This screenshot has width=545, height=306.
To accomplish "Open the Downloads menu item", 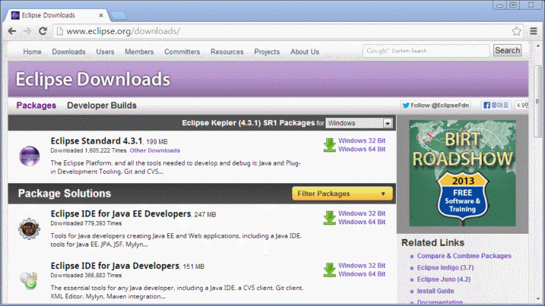I will [69, 52].
